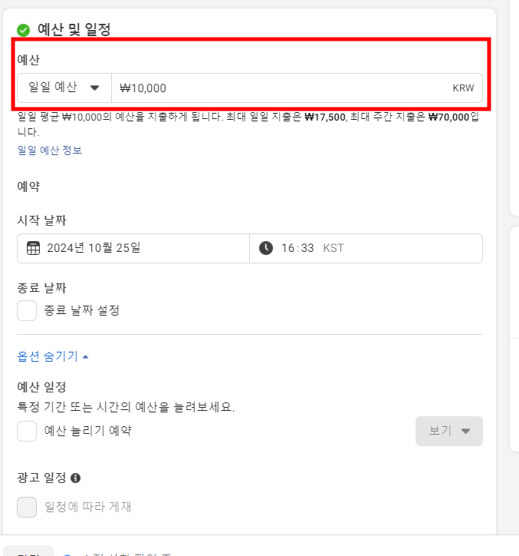The height and width of the screenshot is (556, 519).
Task: Check the 예산 늘리기 예약 box
Action: coord(27,431)
